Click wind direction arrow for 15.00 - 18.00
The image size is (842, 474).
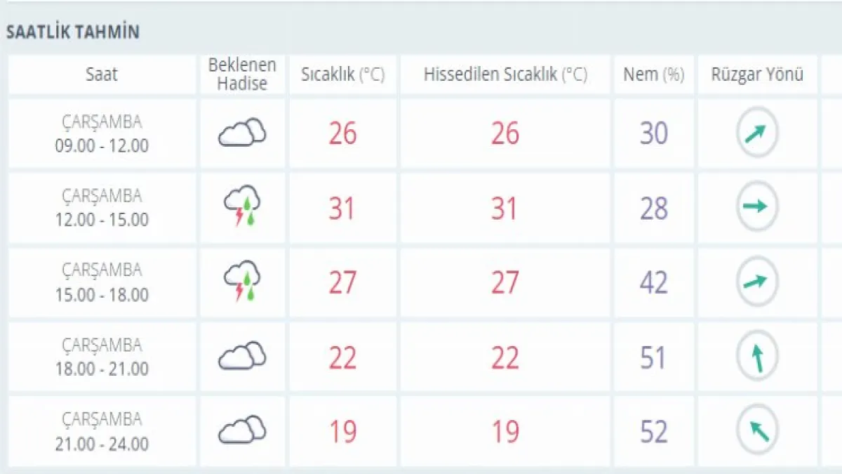tap(757, 282)
